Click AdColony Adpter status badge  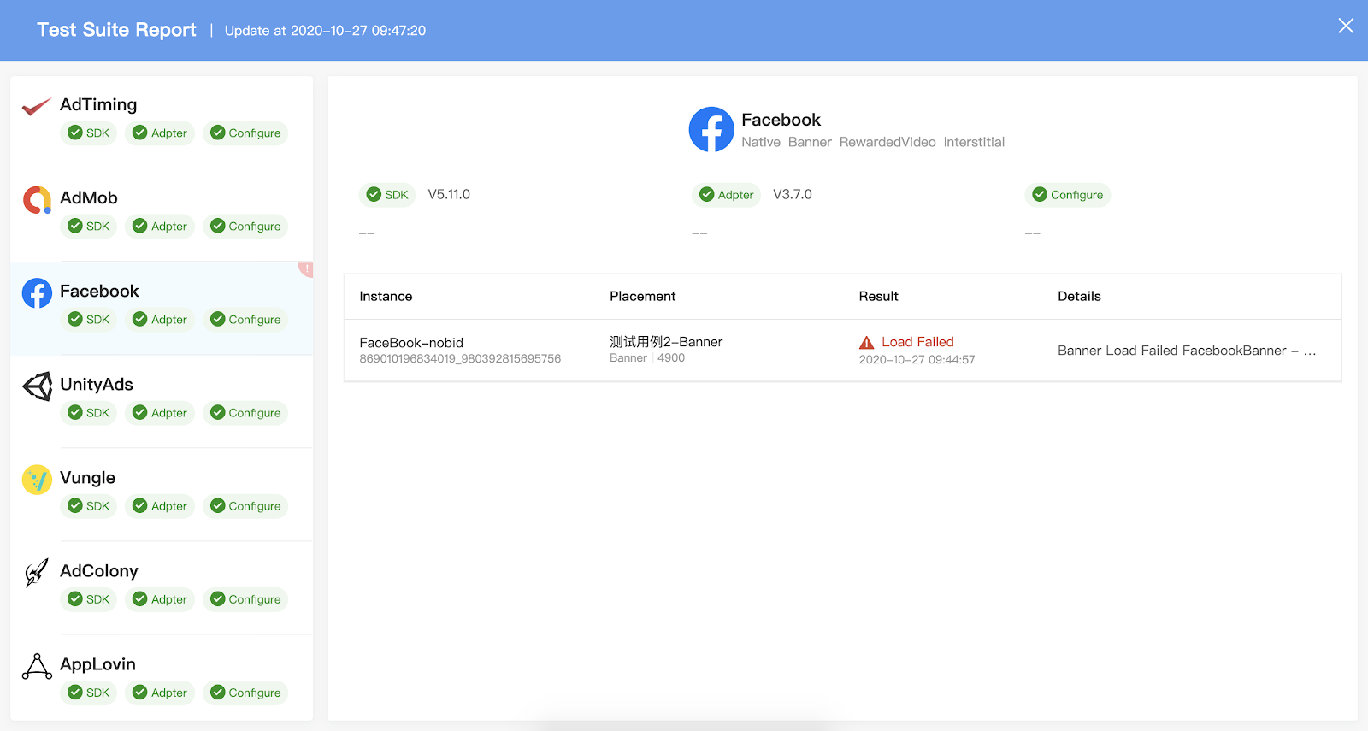coord(161,598)
